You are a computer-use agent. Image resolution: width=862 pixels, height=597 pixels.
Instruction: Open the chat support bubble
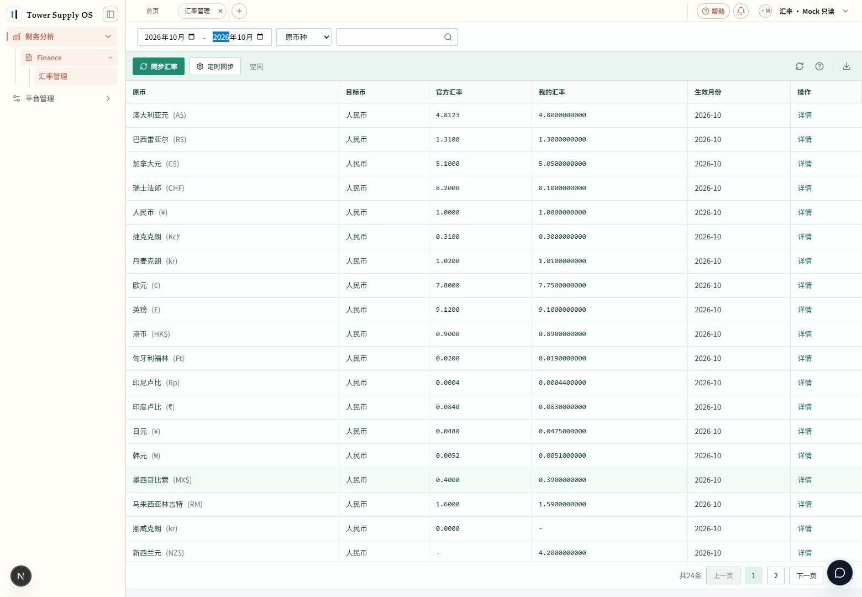pyautogui.click(x=839, y=573)
